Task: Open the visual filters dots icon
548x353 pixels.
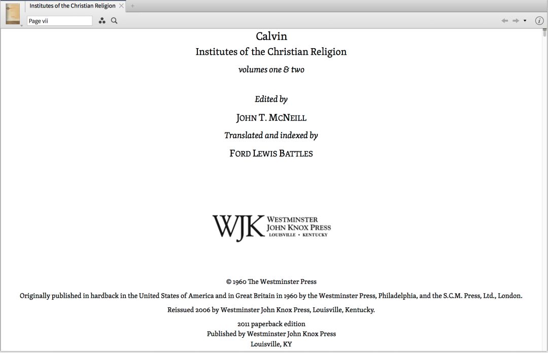Action: tap(101, 21)
